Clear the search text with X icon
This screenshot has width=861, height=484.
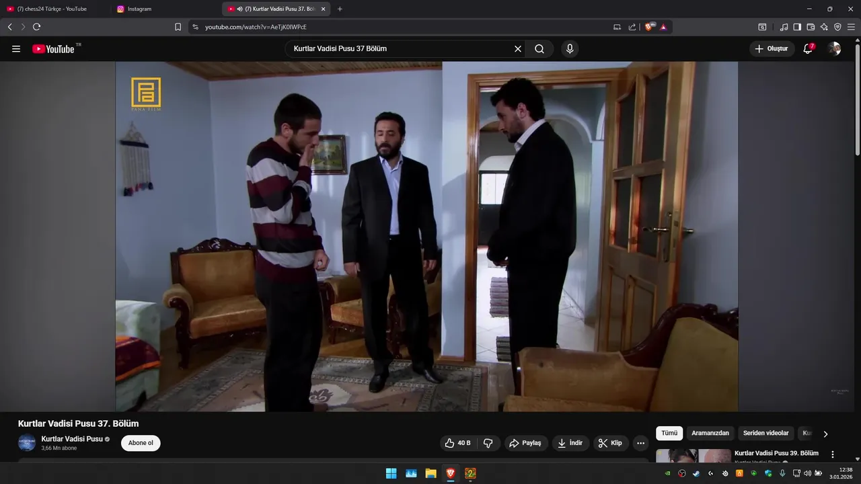click(x=518, y=49)
